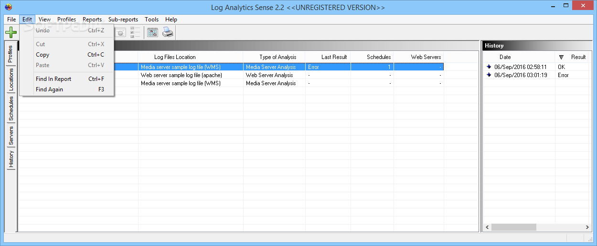Select history entry 06/Sep/2016 02:58:11
The image size is (597, 246).
pos(521,67)
